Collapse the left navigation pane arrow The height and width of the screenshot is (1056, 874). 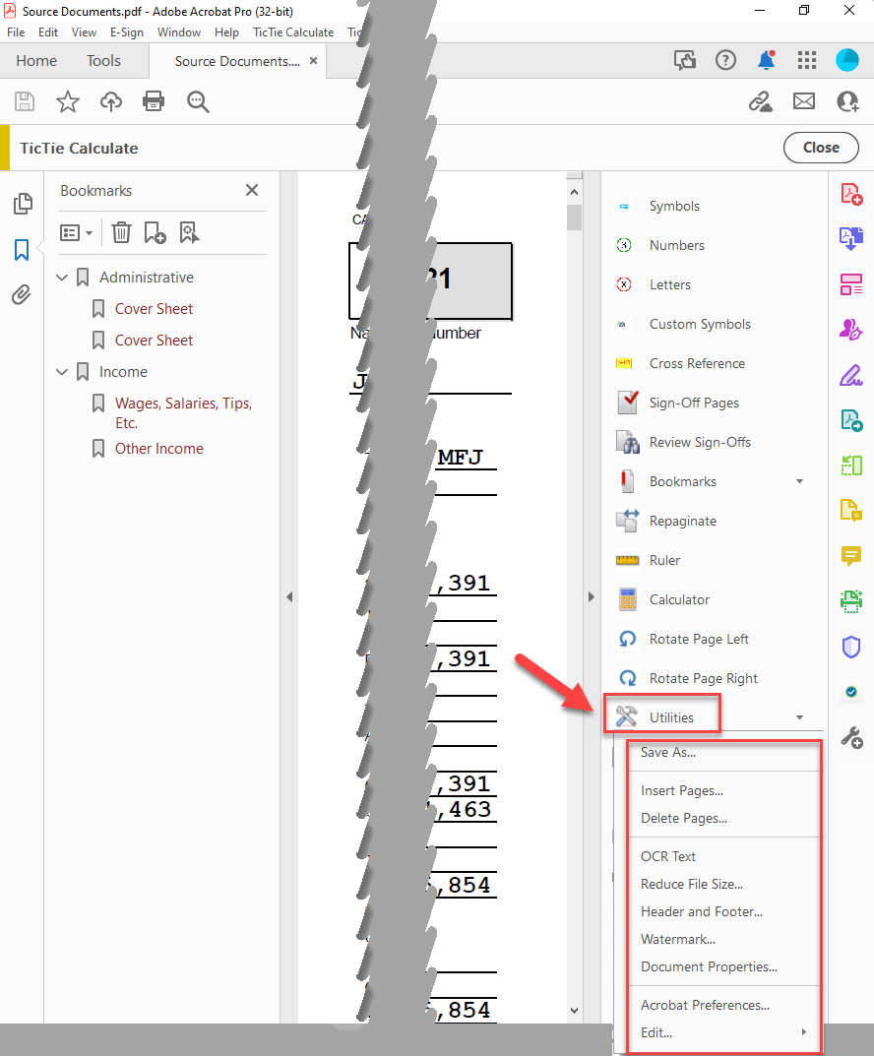(x=289, y=596)
